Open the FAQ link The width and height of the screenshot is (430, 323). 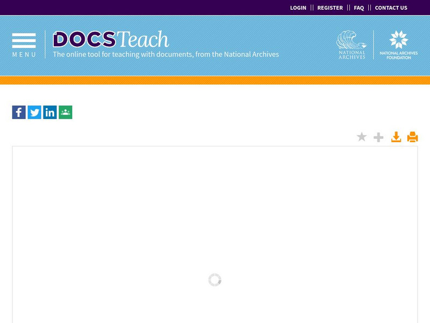click(x=359, y=8)
